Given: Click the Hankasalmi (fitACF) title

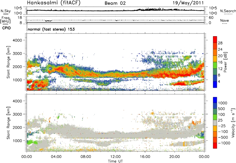Looking at the screenshot, I should (54, 3).
